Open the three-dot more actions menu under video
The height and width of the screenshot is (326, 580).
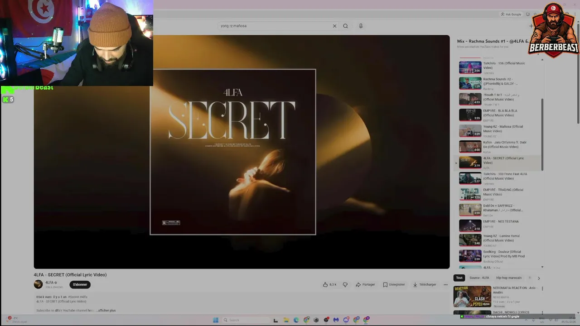[x=445, y=284]
